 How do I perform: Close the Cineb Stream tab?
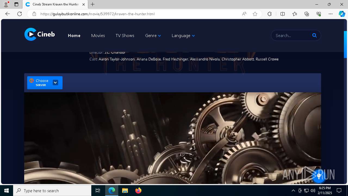click(x=83, y=4)
